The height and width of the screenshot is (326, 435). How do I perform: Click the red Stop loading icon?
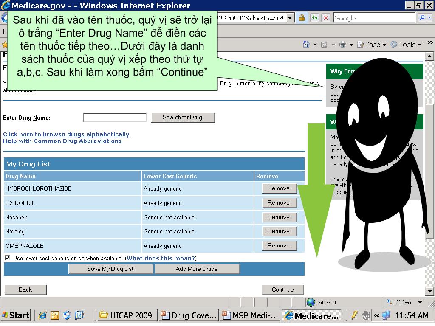point(326,18)
